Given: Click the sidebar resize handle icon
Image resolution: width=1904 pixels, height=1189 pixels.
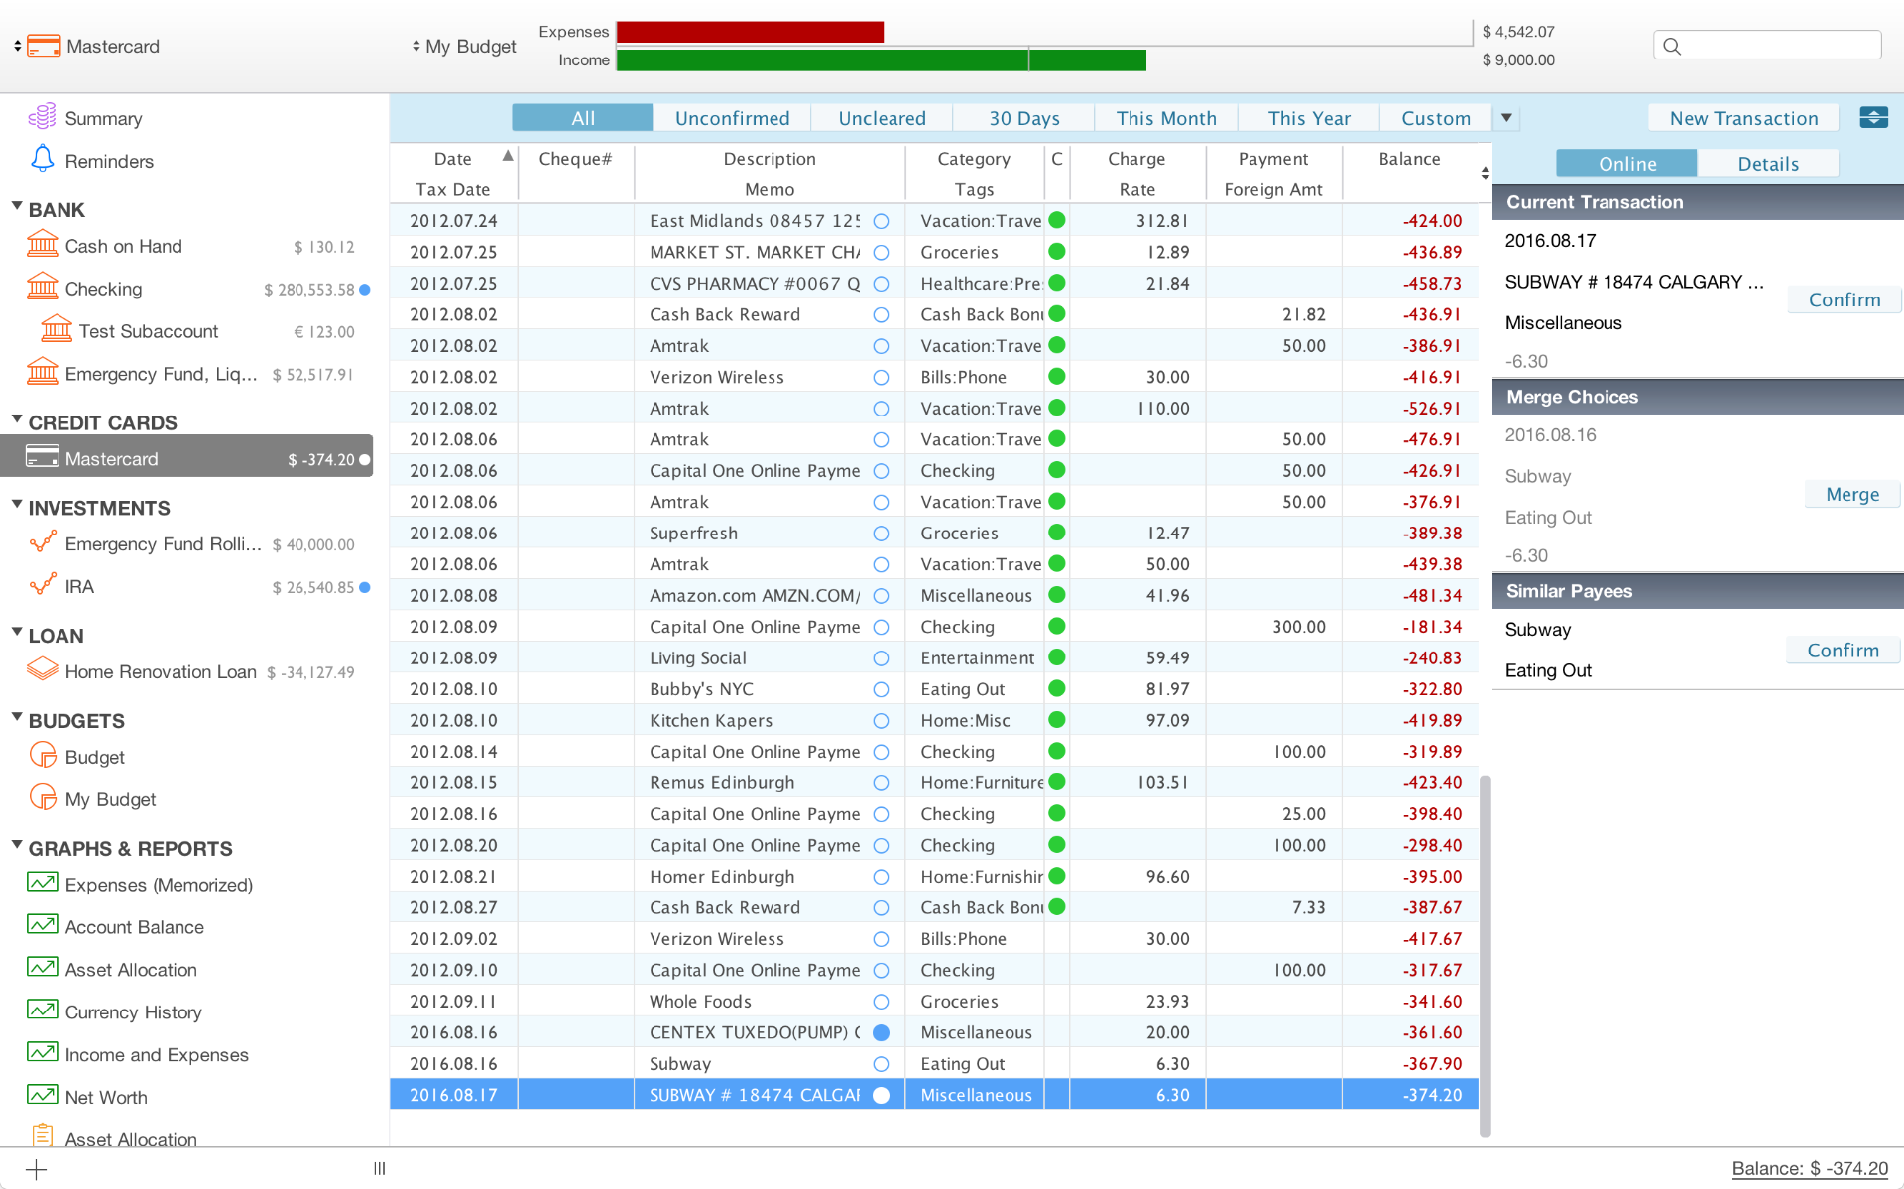Looking at the screenshot, I should tap(379, 1169).
